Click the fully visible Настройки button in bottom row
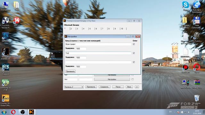 click(112, 80)
